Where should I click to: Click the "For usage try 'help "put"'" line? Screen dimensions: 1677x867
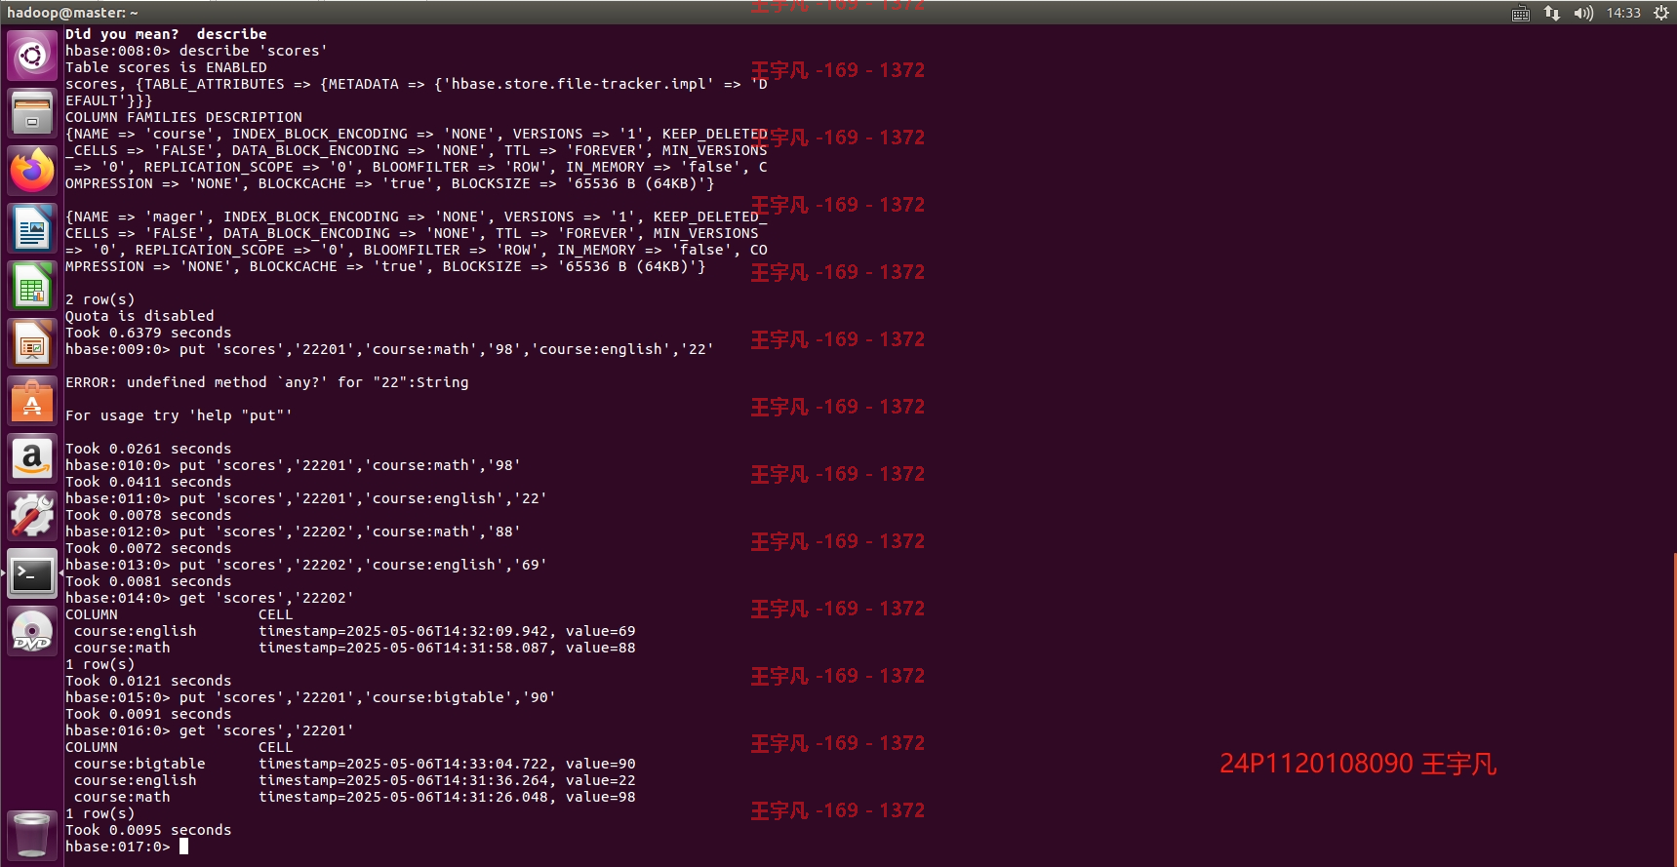179,415
